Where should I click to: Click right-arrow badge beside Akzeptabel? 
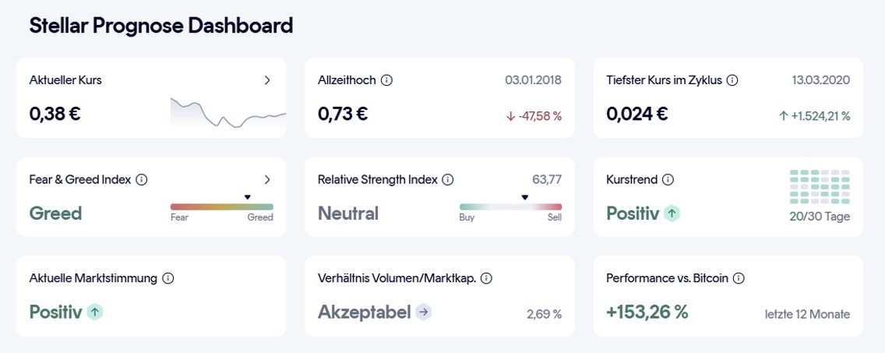coord(424,312)
